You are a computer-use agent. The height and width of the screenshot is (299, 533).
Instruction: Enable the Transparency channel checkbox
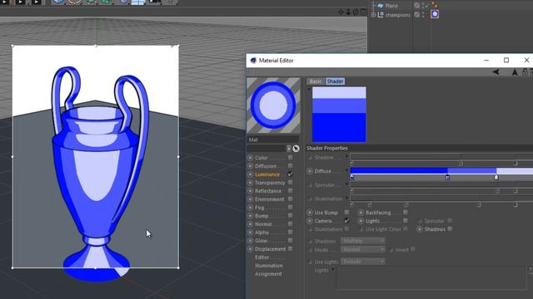pyautogui.click(x=291, y=183)
